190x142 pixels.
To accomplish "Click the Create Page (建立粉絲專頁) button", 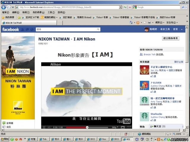I will (x=171, y=38).
